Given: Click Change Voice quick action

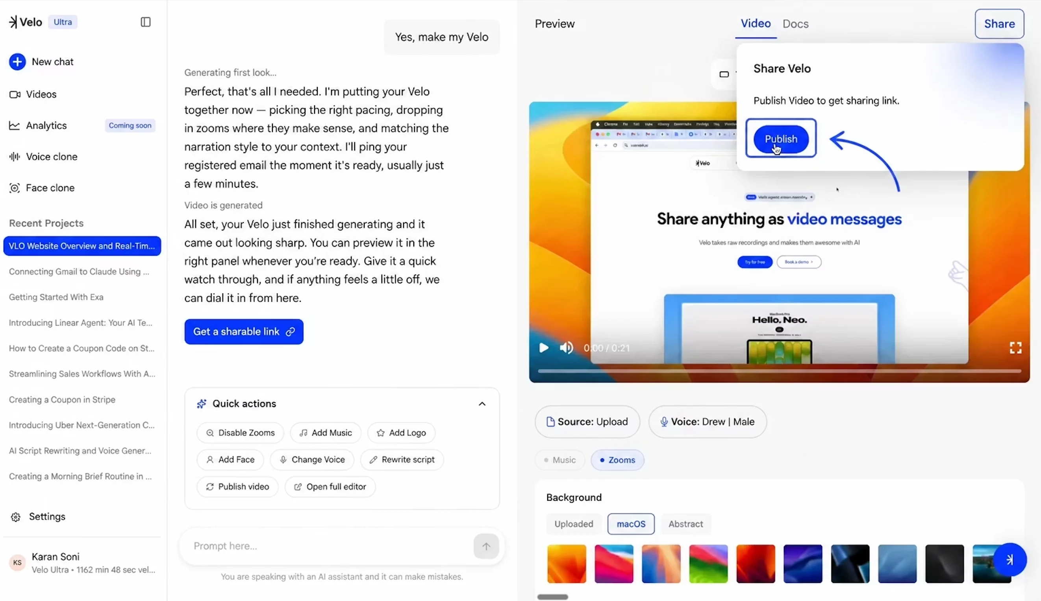Looking at the screenshot, I should point(312,459).
